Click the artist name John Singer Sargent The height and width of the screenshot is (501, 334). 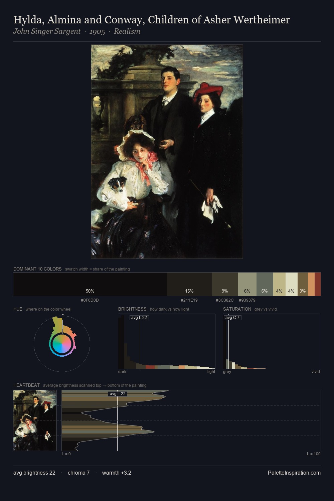coord(47,31)
